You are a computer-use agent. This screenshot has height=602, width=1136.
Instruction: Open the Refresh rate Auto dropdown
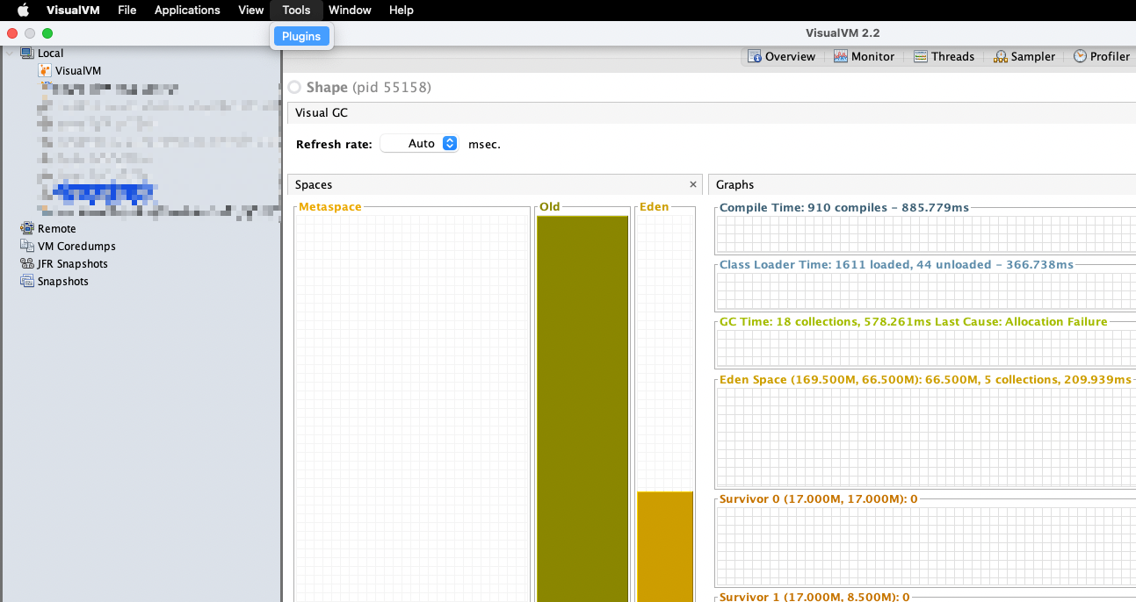[x=419, y=143]
